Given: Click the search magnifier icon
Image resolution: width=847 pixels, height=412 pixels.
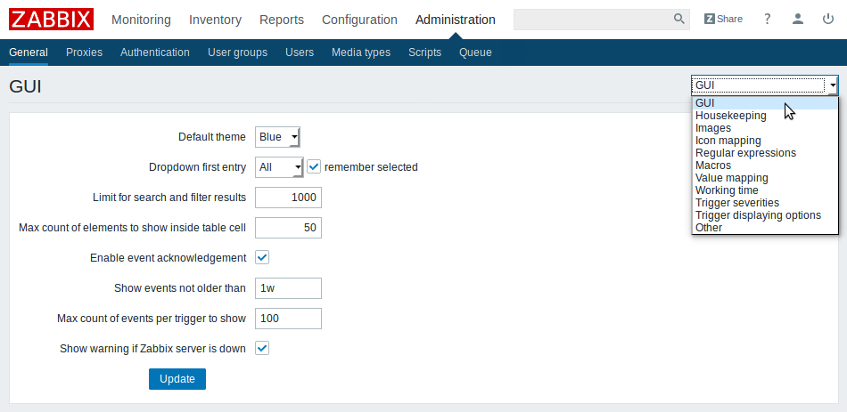Looking at the screenshot, I should coord(679,19).
